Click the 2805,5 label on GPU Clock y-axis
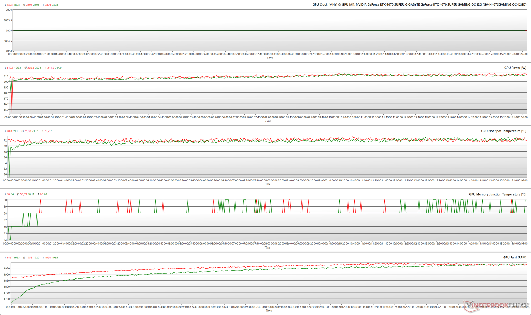 [7, 20]
